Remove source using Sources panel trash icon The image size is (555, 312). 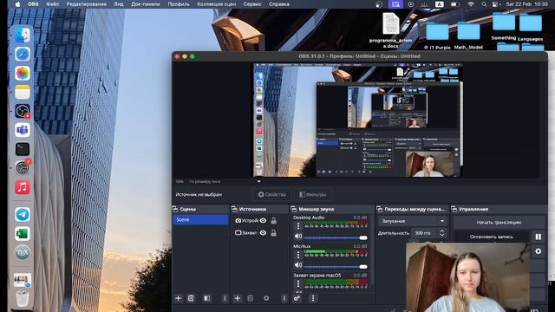pyautogui.click(x=251, y=298)
